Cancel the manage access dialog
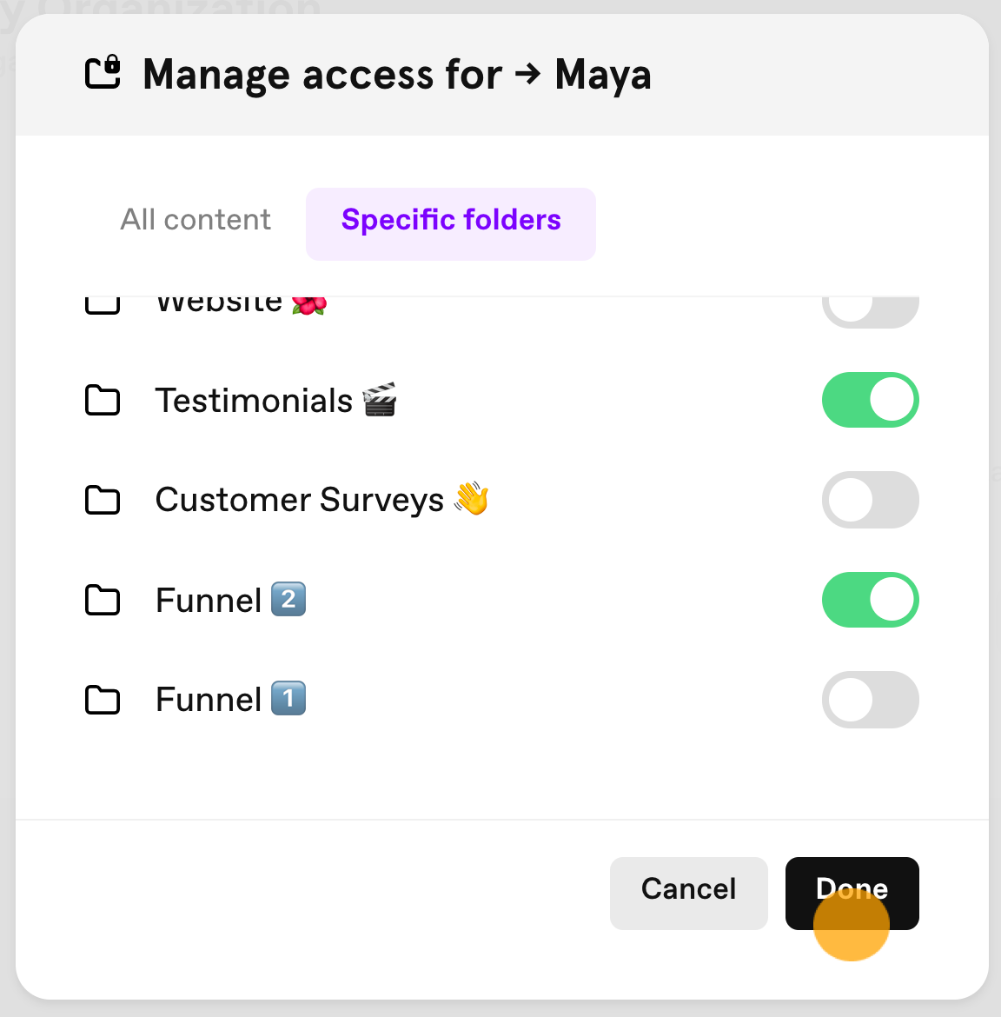 click(688, 893)
